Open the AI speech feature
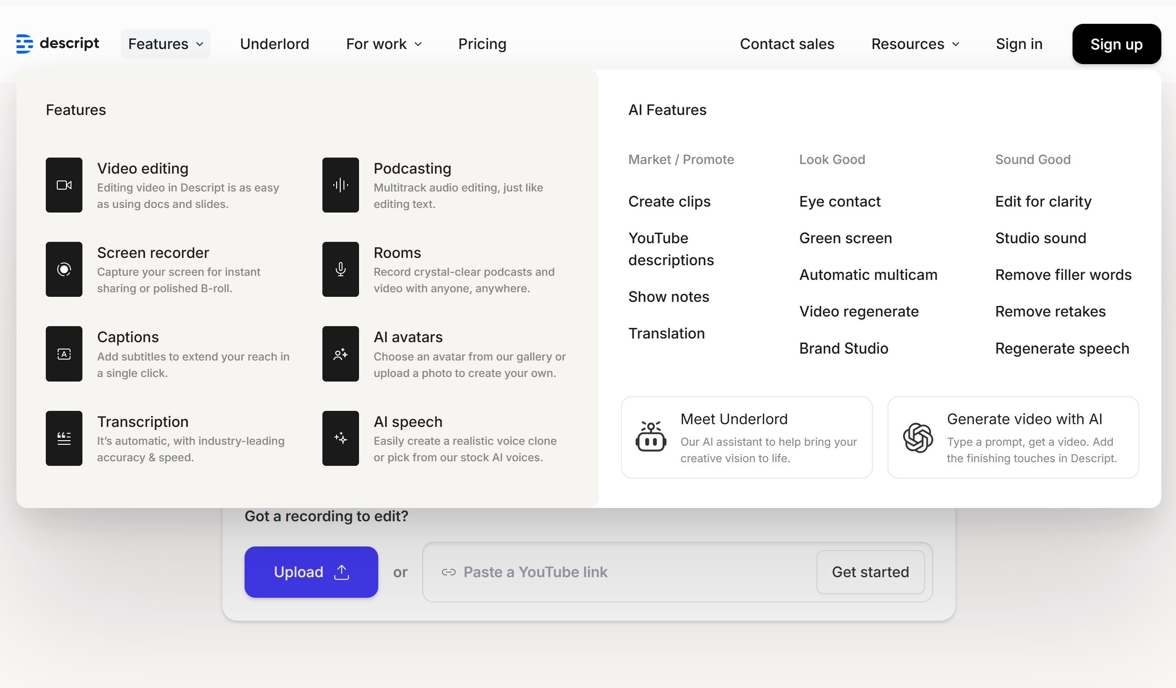The width and height of the screenshot is (1176, 688). (x=446, y=438)
